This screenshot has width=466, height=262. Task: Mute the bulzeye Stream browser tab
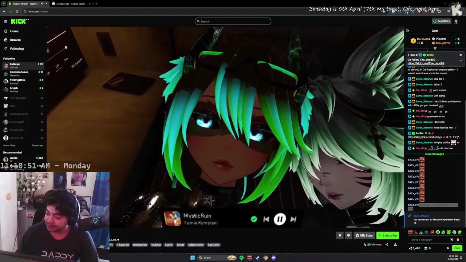(42, 4)
